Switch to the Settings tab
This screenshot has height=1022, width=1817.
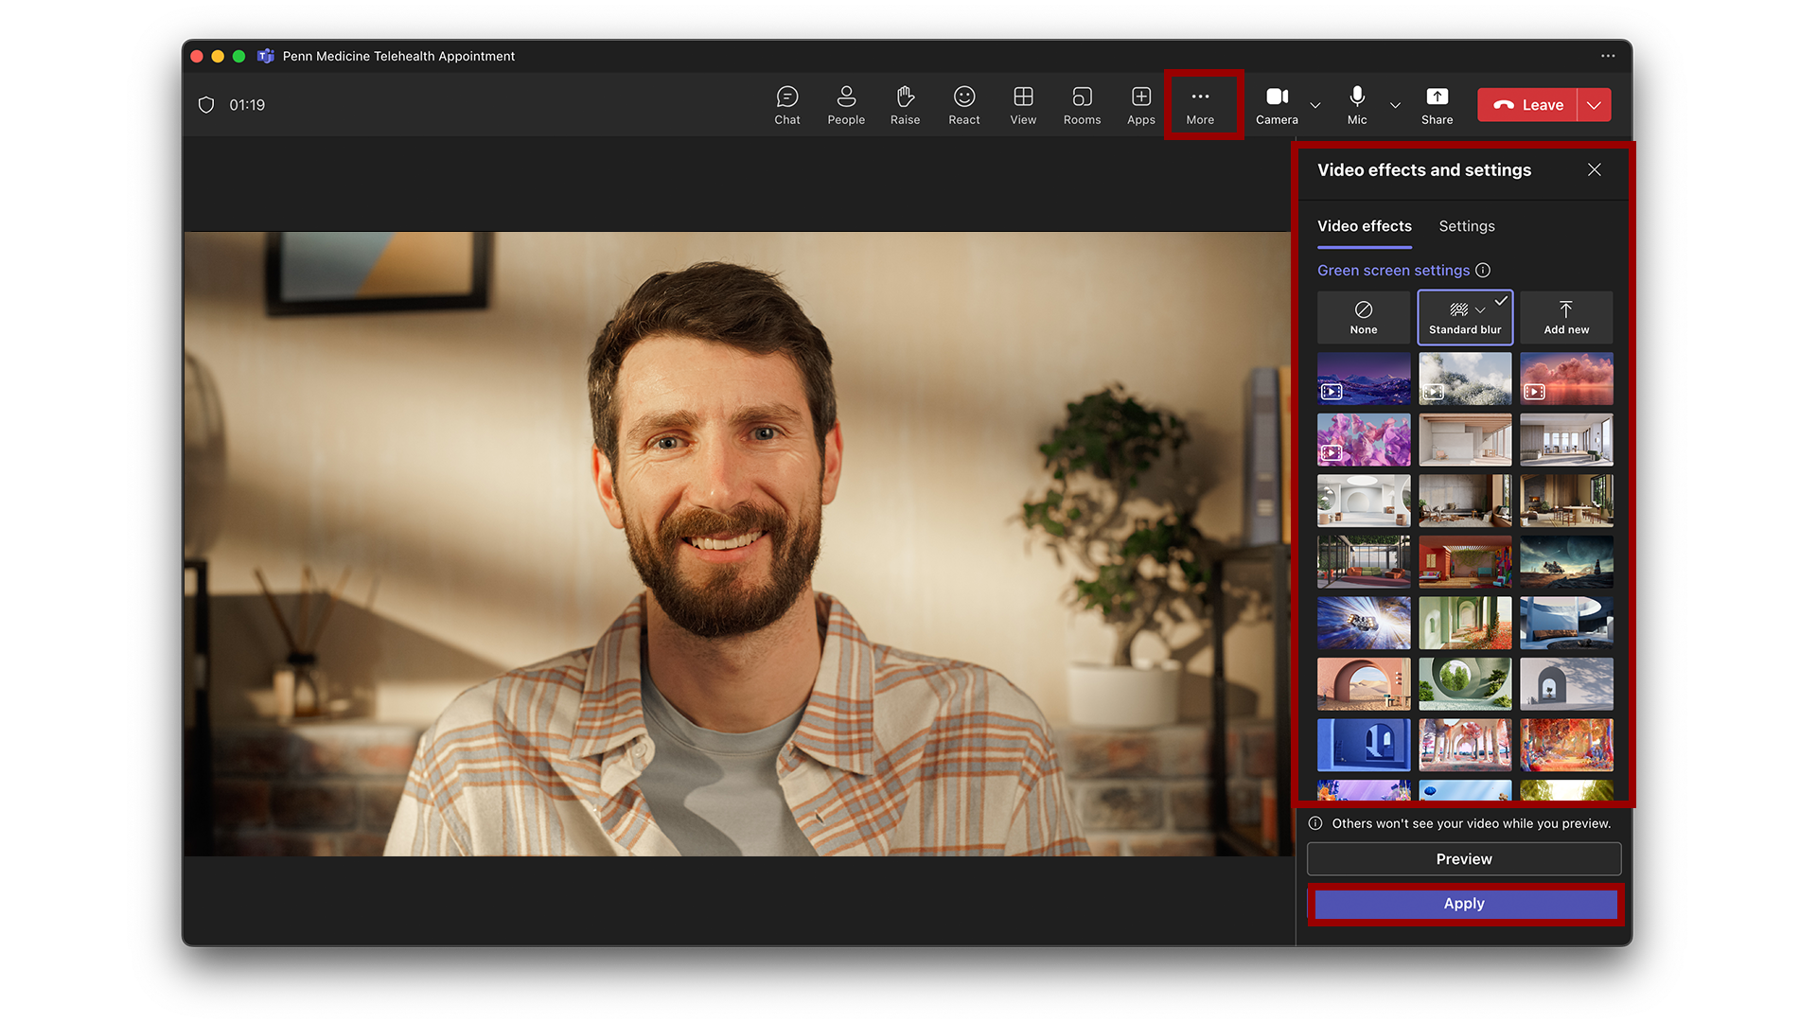pyautogui.click(x=1467, y=226)
